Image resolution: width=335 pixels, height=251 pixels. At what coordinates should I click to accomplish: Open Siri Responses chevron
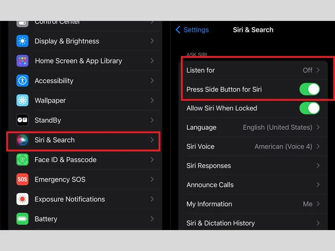pos(318,165)
